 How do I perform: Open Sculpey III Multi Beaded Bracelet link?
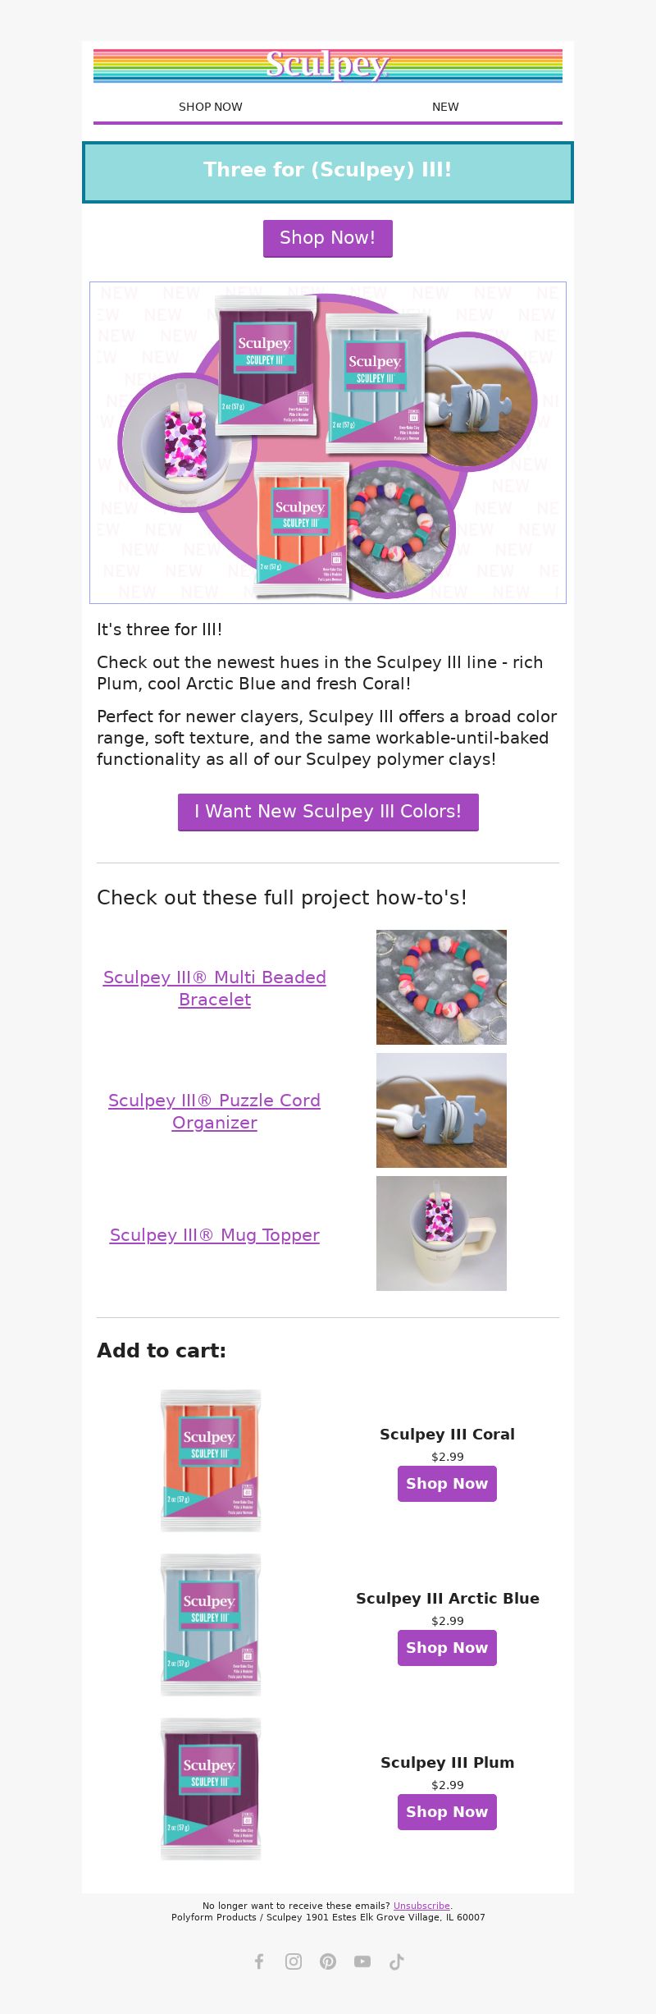point(215,988)
